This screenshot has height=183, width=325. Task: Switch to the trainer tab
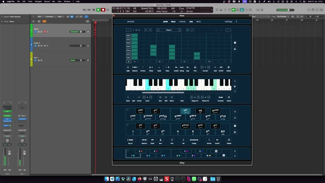[x=182, y=22]
